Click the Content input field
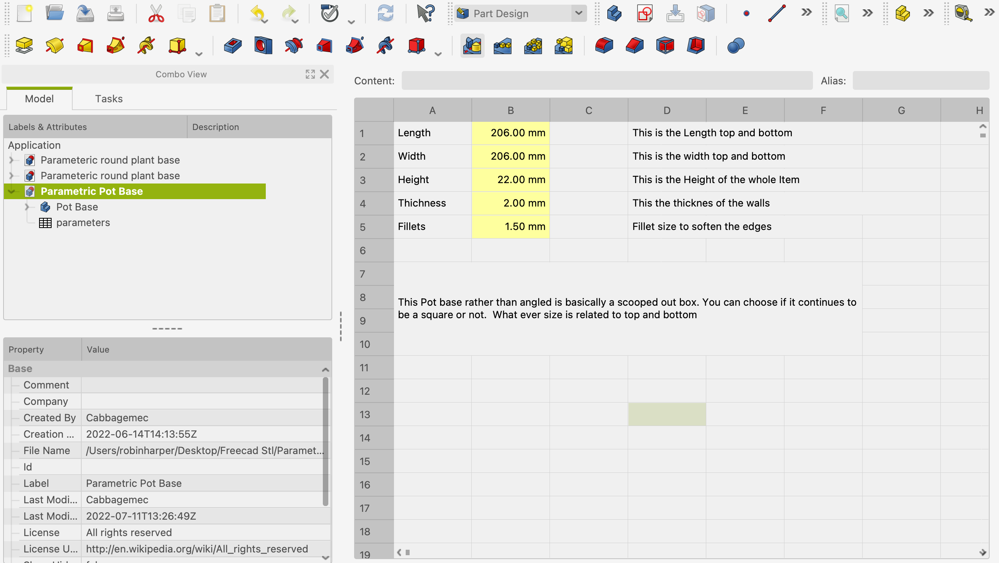999x563 pixels. pyautogui.click(x=607, y=80)
